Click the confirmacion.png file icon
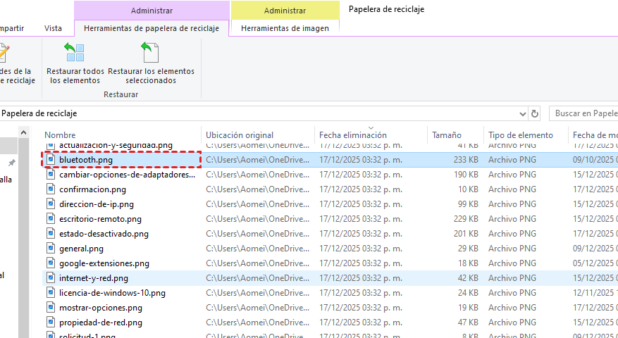Viewport: 618px width, 338px height. tap(51, 189)
